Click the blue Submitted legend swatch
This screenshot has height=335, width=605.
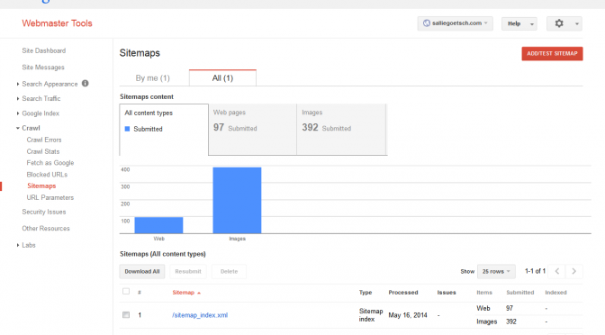(127, 129)
